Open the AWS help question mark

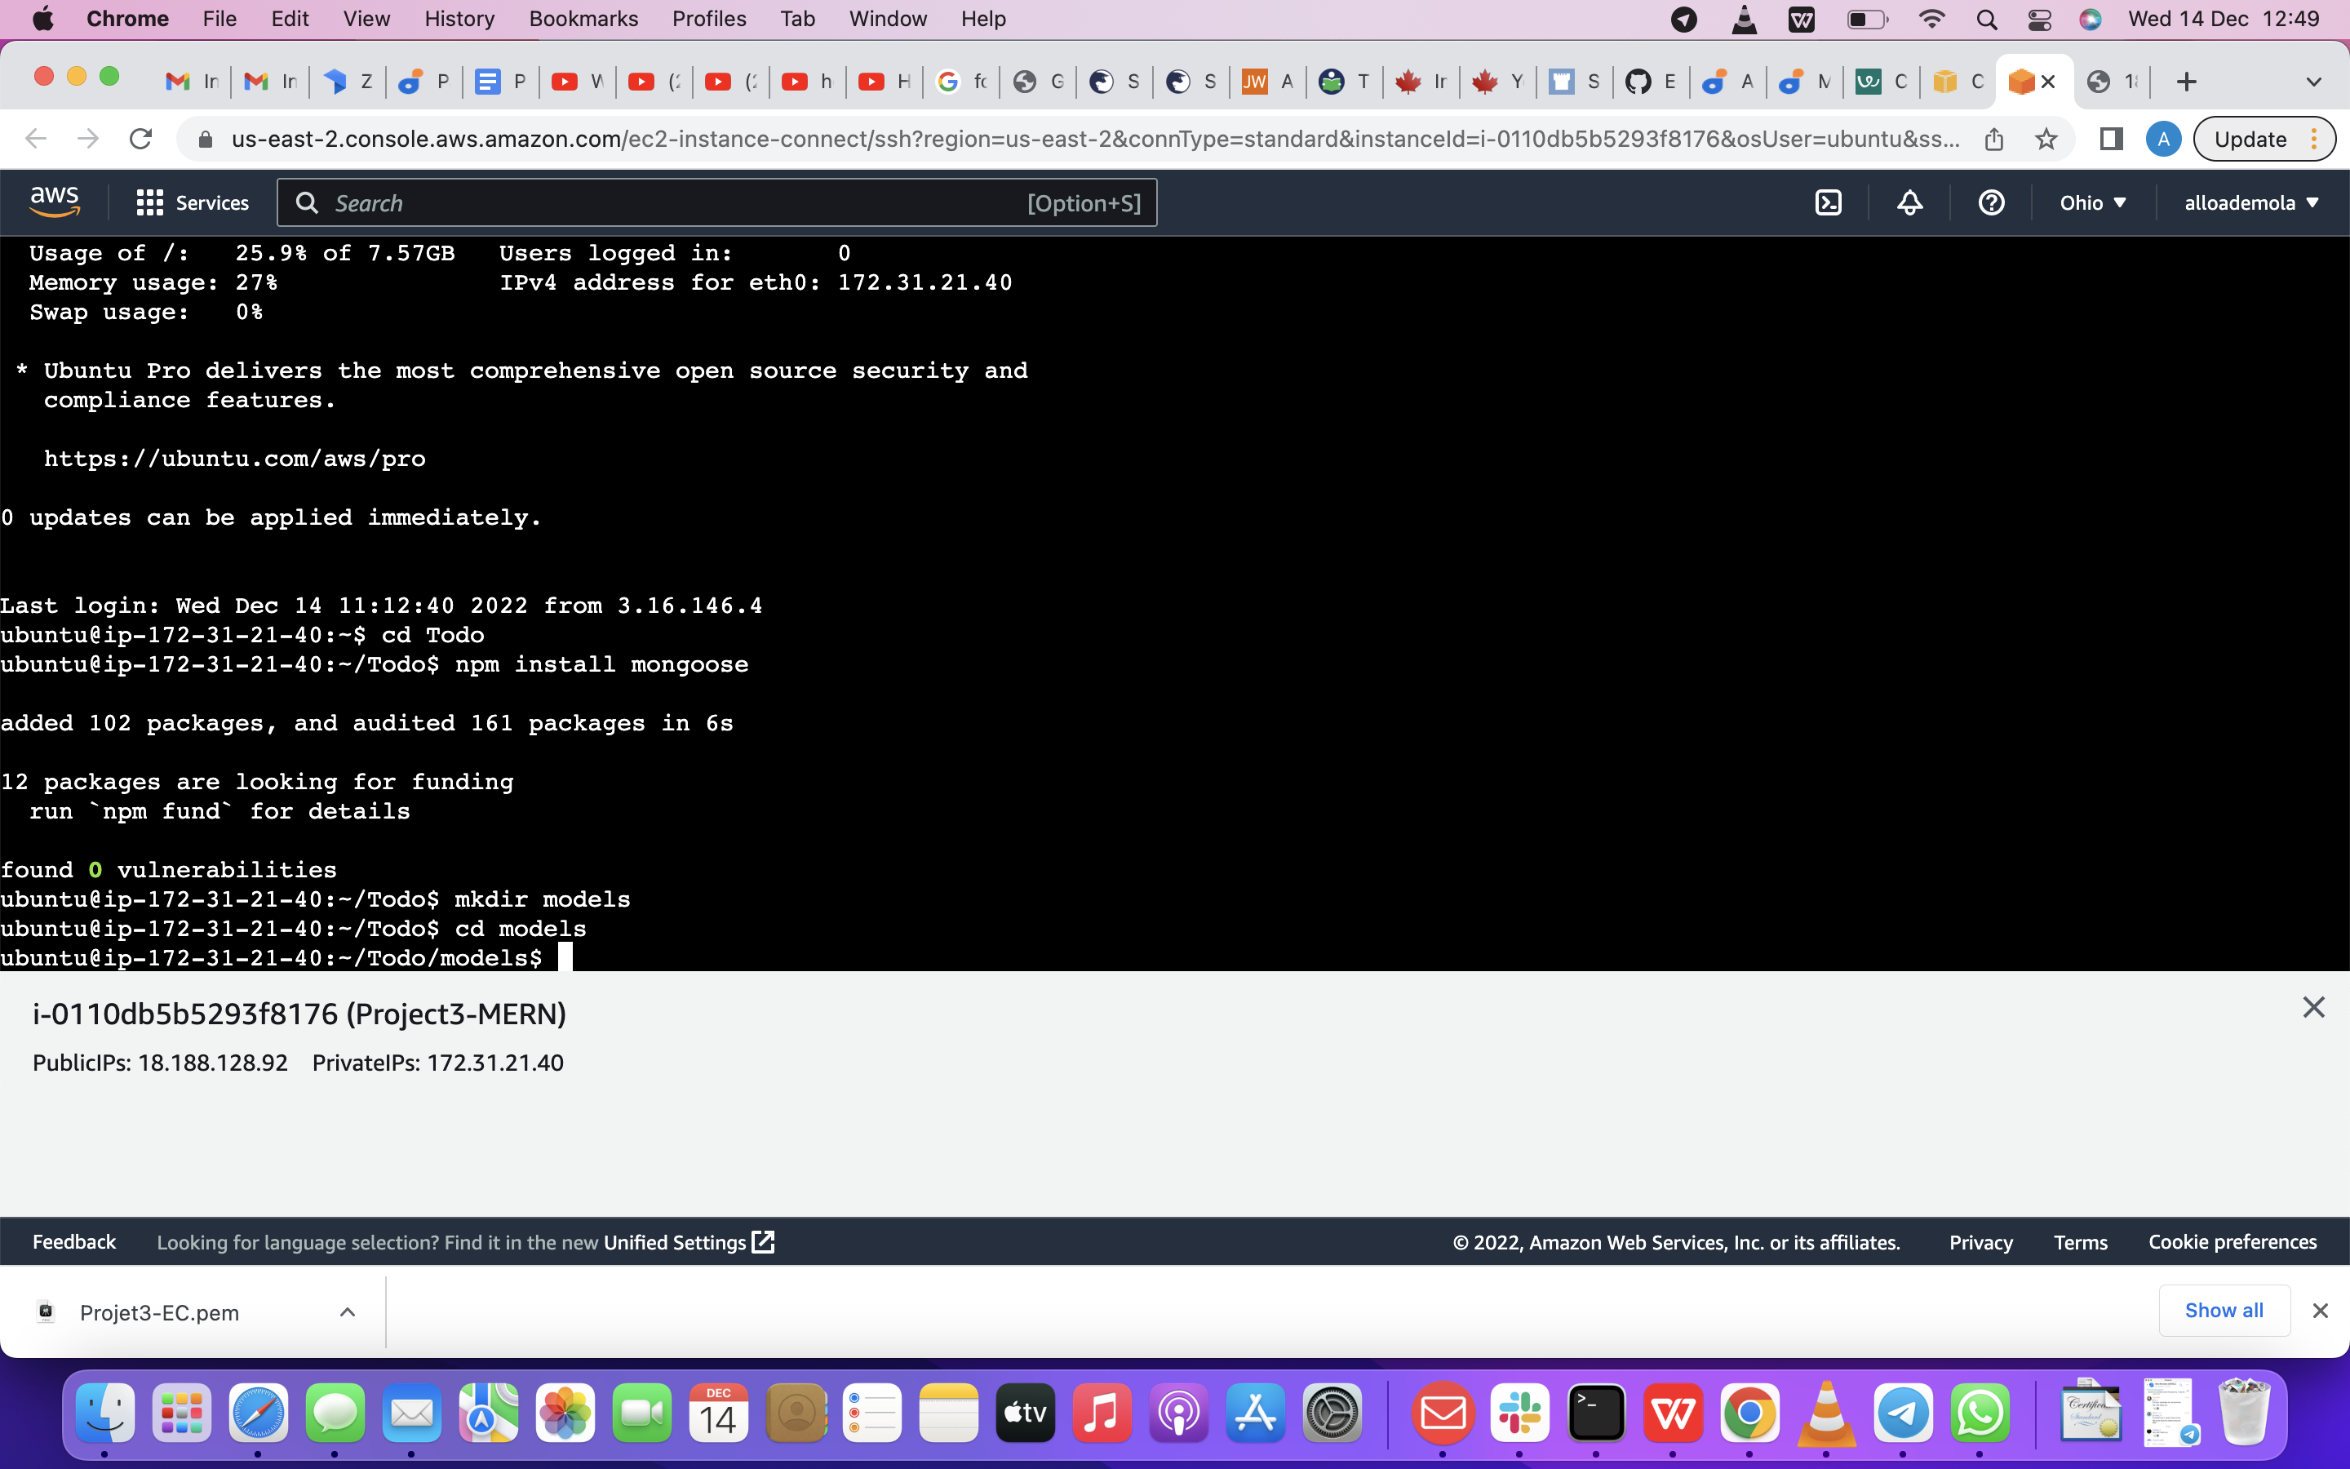(1992, 202)
